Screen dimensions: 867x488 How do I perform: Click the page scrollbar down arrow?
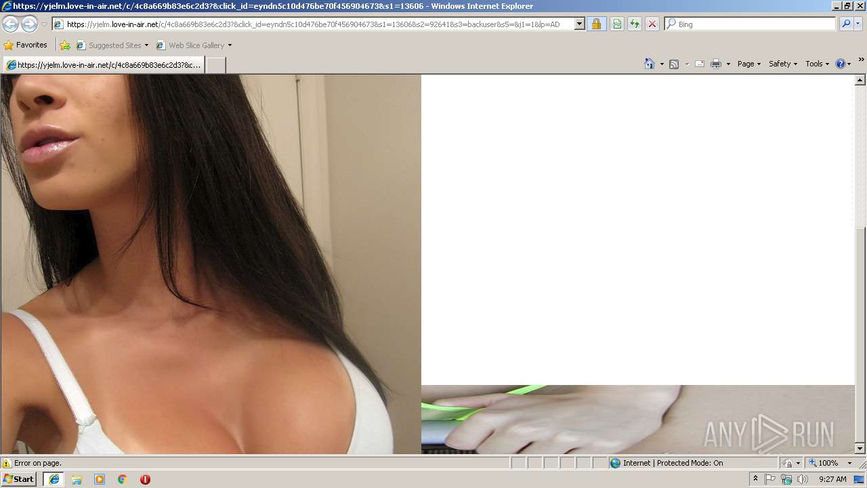pyautogui.click(x=860, y=449)
